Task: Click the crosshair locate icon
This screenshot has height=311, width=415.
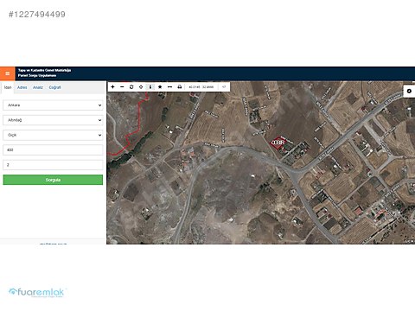Action: (141, 86)
